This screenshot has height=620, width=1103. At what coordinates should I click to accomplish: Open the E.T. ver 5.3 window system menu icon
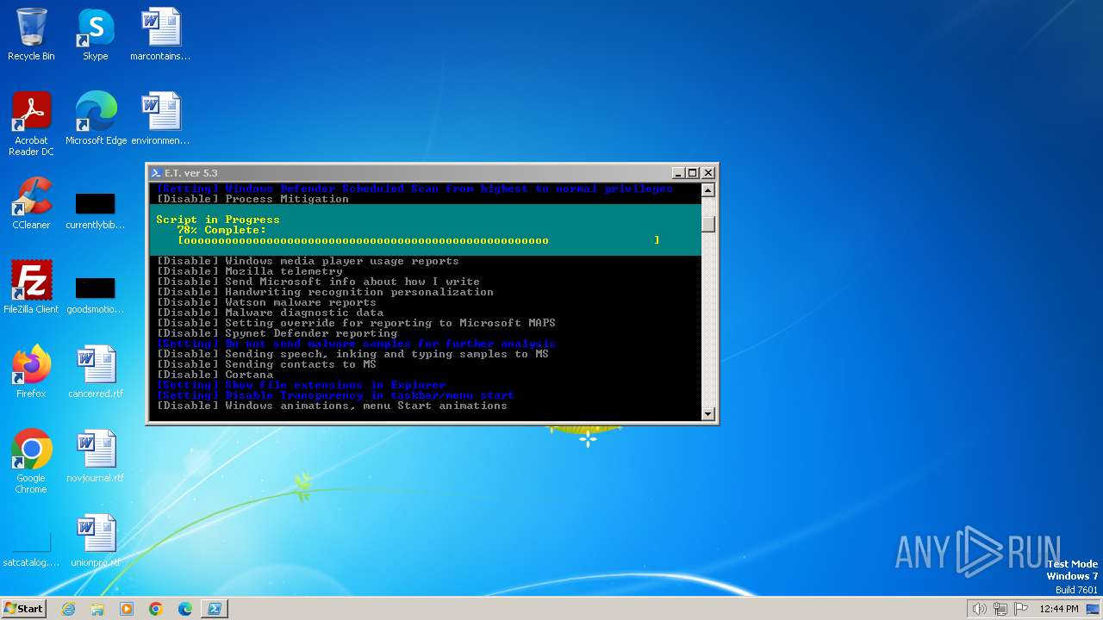point(156,173)
